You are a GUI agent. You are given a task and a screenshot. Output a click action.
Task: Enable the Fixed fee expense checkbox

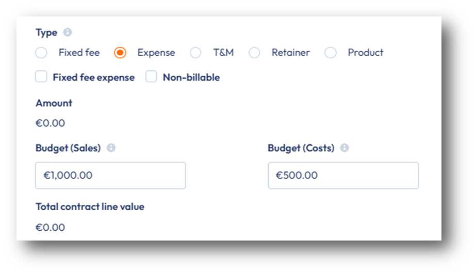point(41,77)
